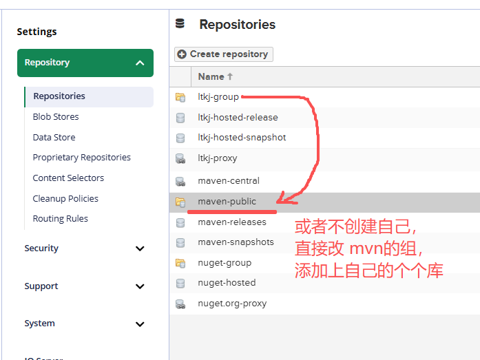Click the maven-snapshots database icon
The image size is (480, 360).
coord(180,242)
